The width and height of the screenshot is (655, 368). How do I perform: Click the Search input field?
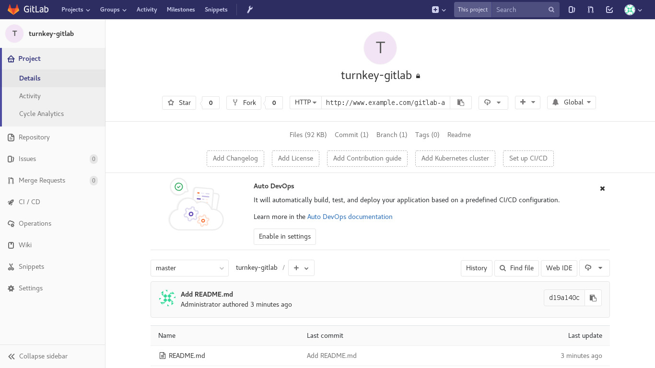[x=520, y=10]
